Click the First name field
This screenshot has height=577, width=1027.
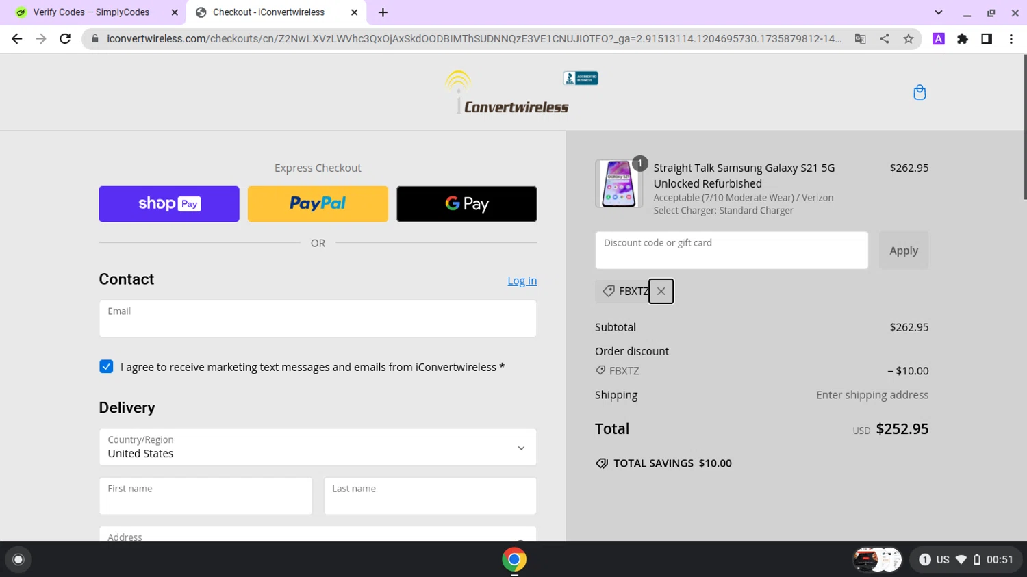205,496
